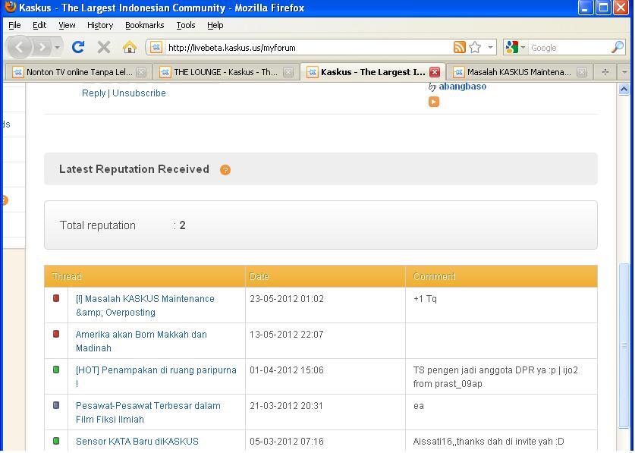Click the URL address field
635x453 pixels.
pyautogui.click(x=308, y=48)
